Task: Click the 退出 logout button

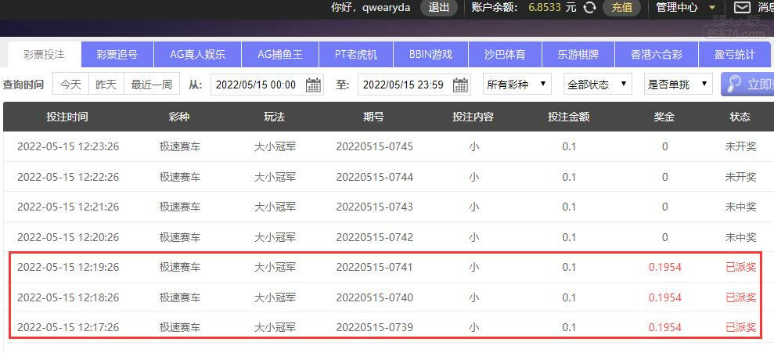Action: 438,8
